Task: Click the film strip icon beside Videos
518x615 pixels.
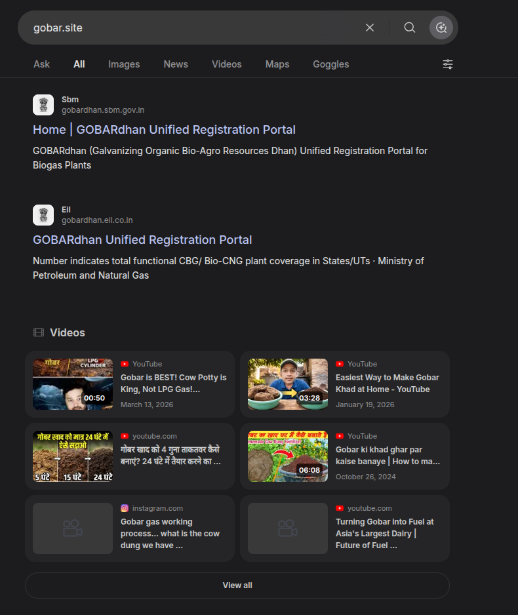Action: (39, 332)
